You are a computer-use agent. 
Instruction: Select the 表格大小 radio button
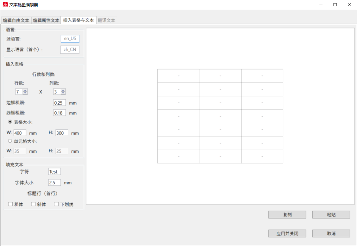[10, 122]
